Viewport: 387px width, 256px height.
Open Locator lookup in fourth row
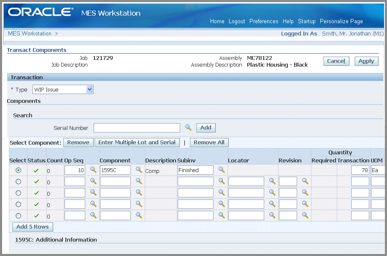click(272, 204)
